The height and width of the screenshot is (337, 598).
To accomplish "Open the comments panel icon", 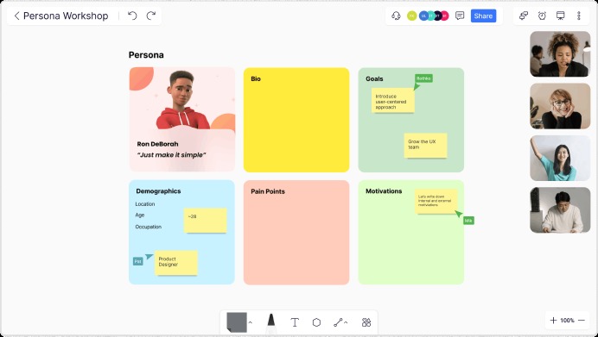I will tap(460, 16).
